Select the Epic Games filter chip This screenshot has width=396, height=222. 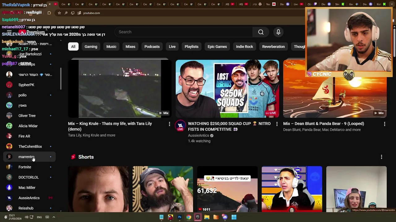click(217, 47)
